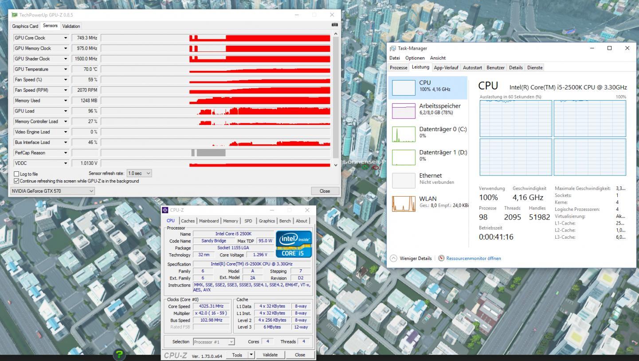
Task: Click the first CPU core utilization graph
Action: pyautogui.click(x=516, y=118)
